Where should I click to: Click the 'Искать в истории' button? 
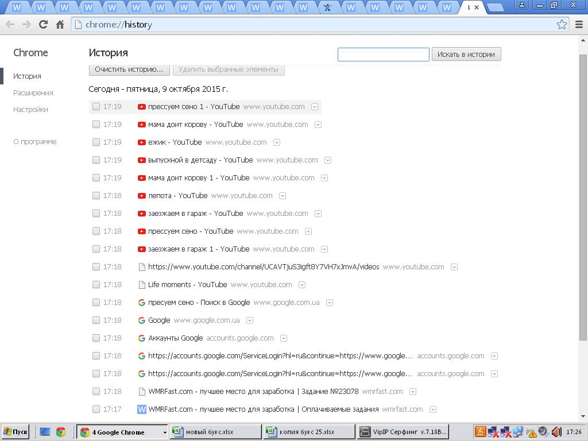pyautogui.click(x=466, y=55)
